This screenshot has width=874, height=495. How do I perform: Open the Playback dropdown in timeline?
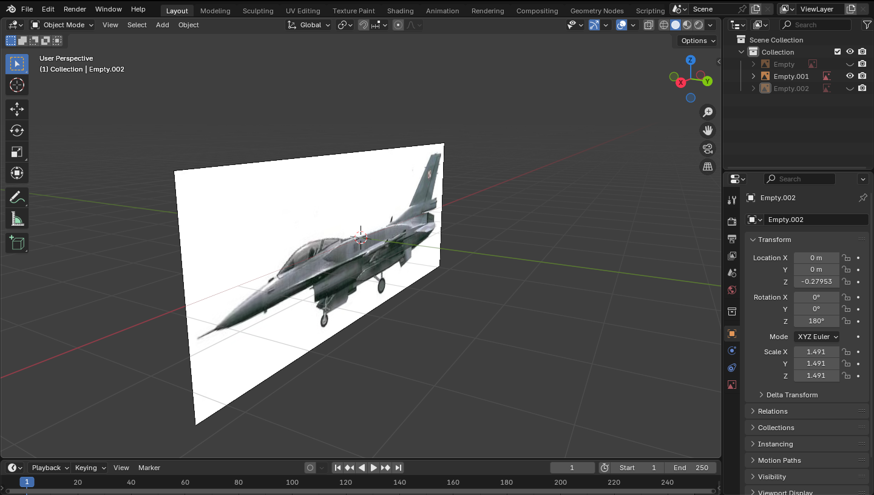50,468
